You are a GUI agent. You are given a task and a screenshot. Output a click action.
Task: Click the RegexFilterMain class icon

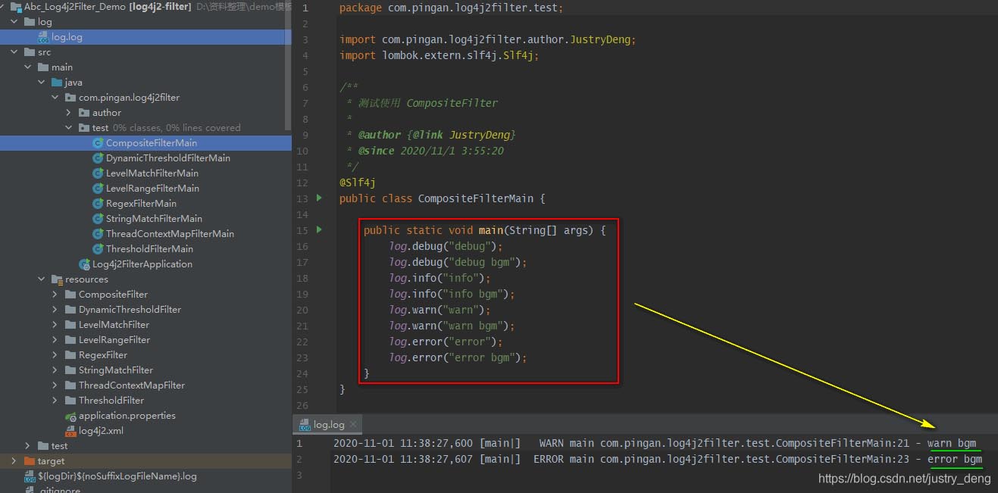tap(98, 204)
